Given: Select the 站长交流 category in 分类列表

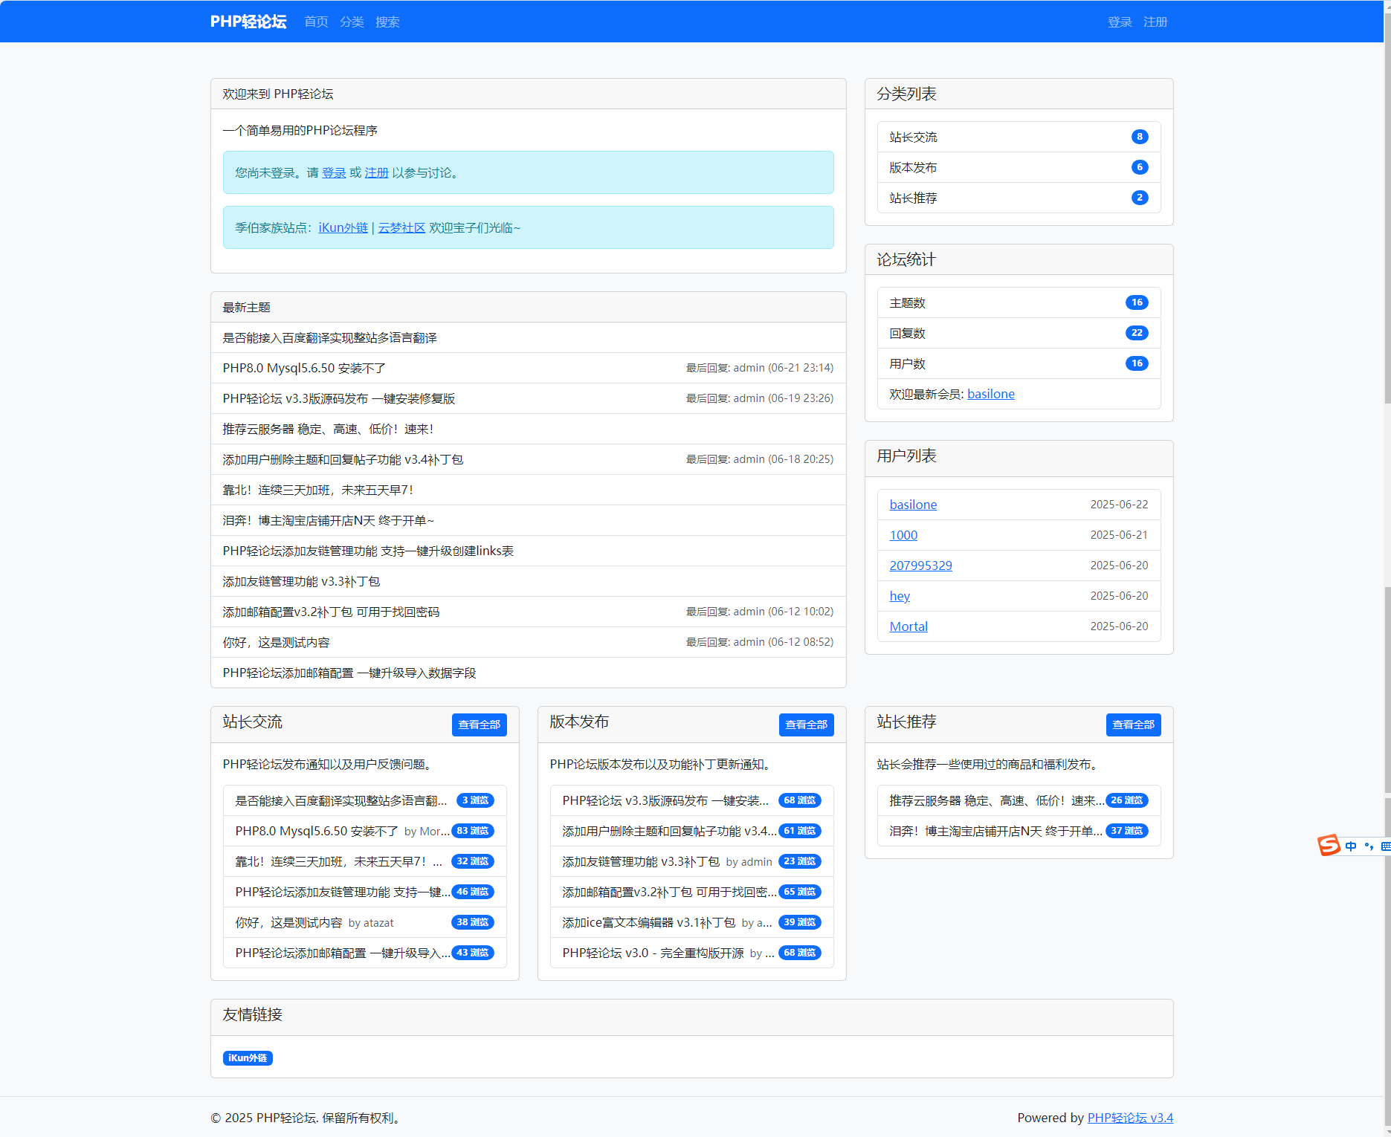Looking at the screenshot, I should pyautogui.click(x=1019, y=137).
